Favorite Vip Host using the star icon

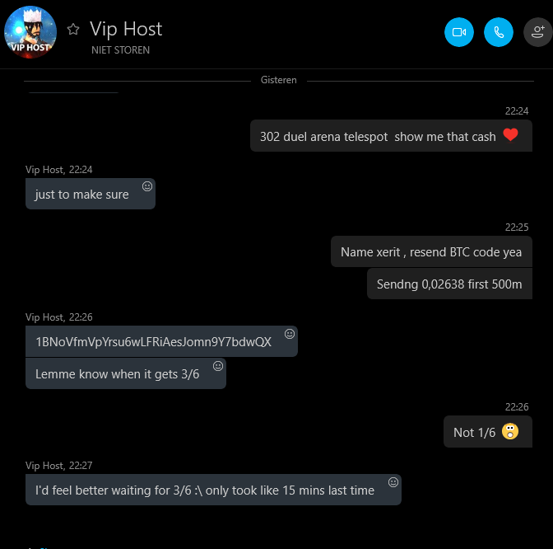coord(73,29)
